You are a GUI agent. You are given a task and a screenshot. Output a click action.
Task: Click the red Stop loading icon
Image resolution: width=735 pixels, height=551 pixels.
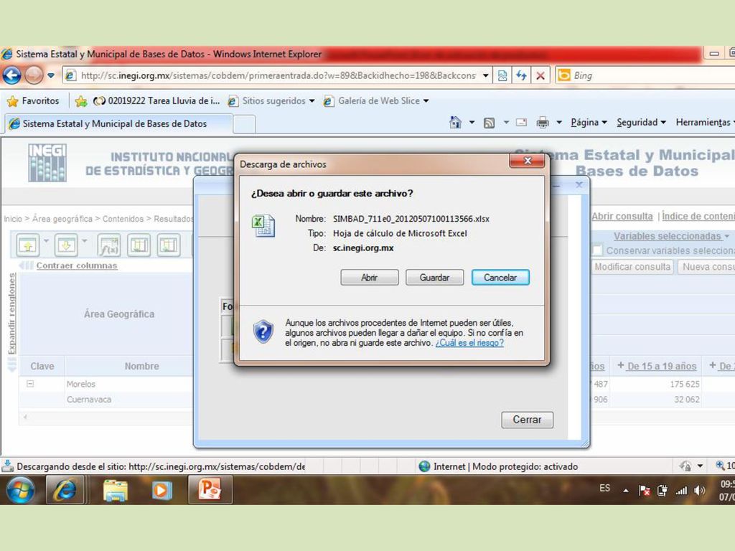pos(540,75)
